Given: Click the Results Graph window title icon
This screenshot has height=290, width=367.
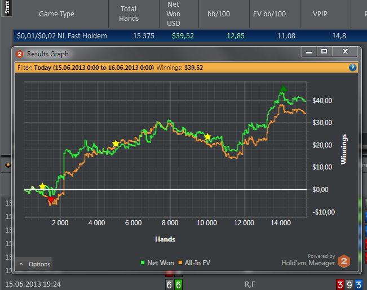Looking at the screenshot, I should pos(20,54).
